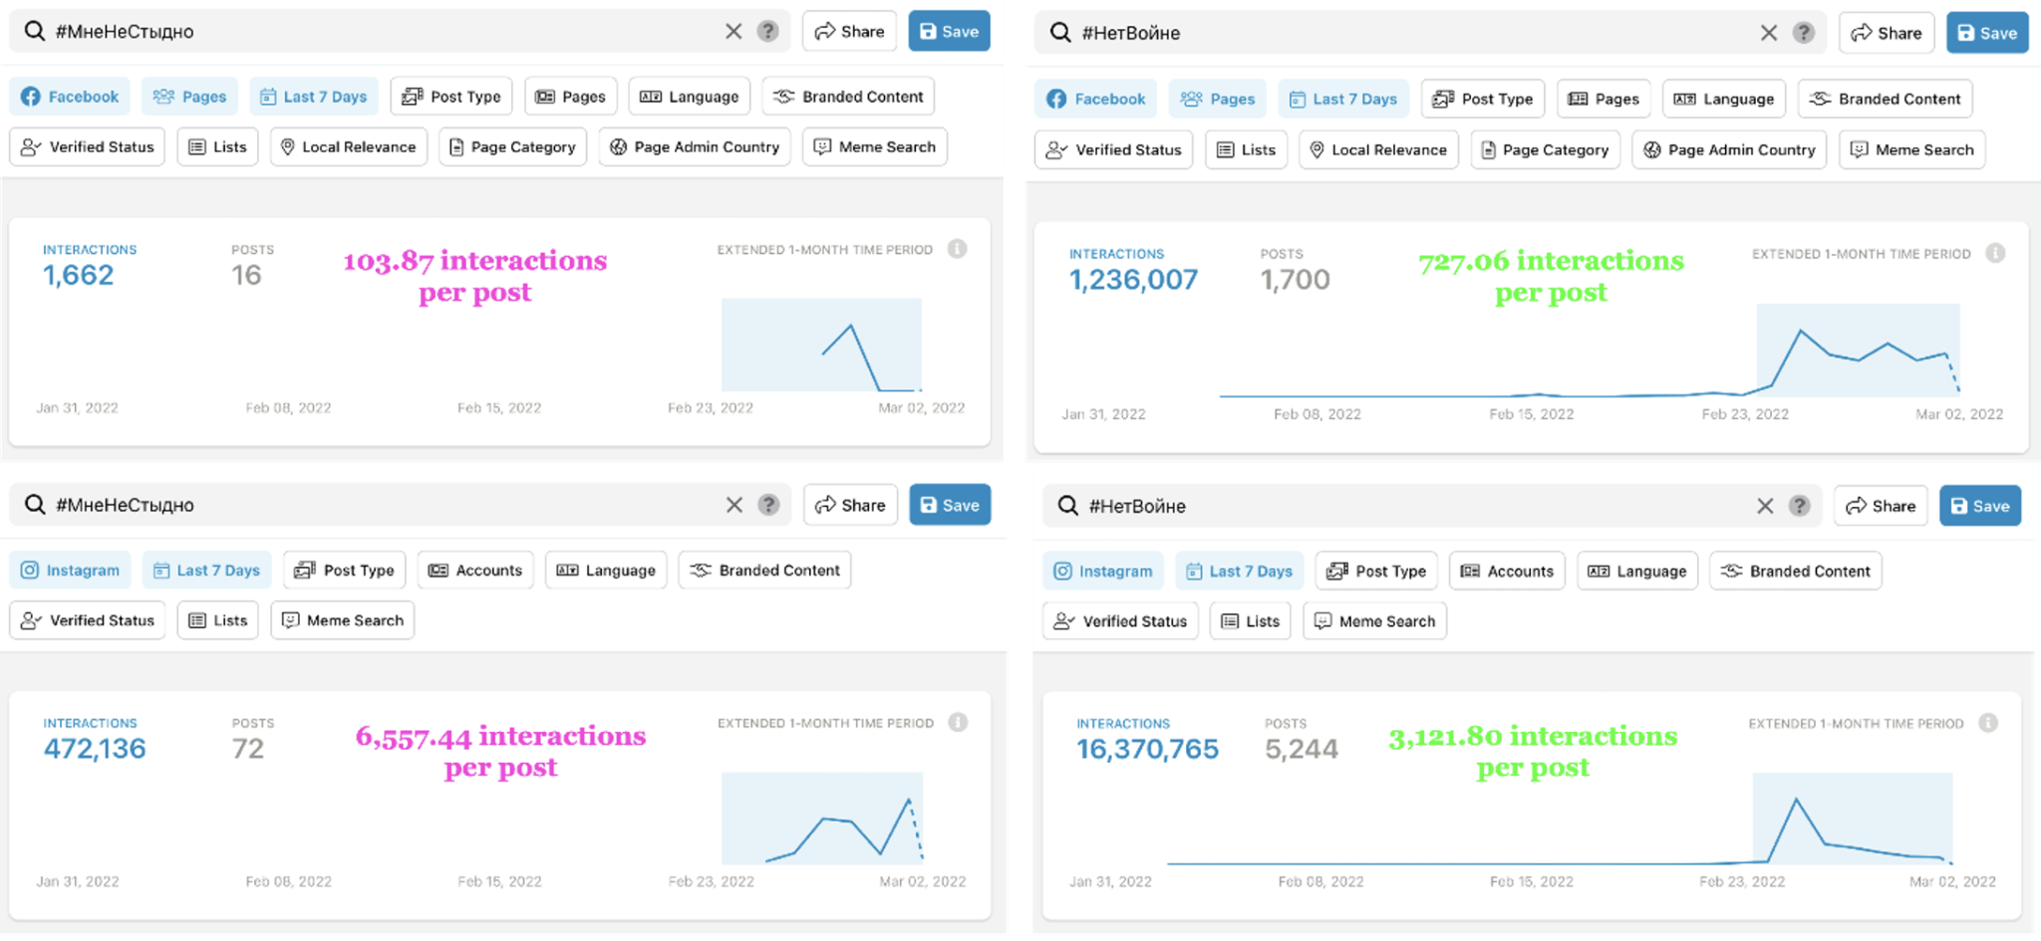Screen dimensions: 2041x941
Task: Open the Accounts filter in the Instagram #МнеНеСтыдно panel
Action: coord(475,571)
